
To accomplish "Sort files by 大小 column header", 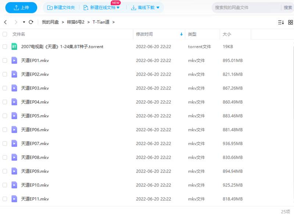I will (x=227, y=34).
